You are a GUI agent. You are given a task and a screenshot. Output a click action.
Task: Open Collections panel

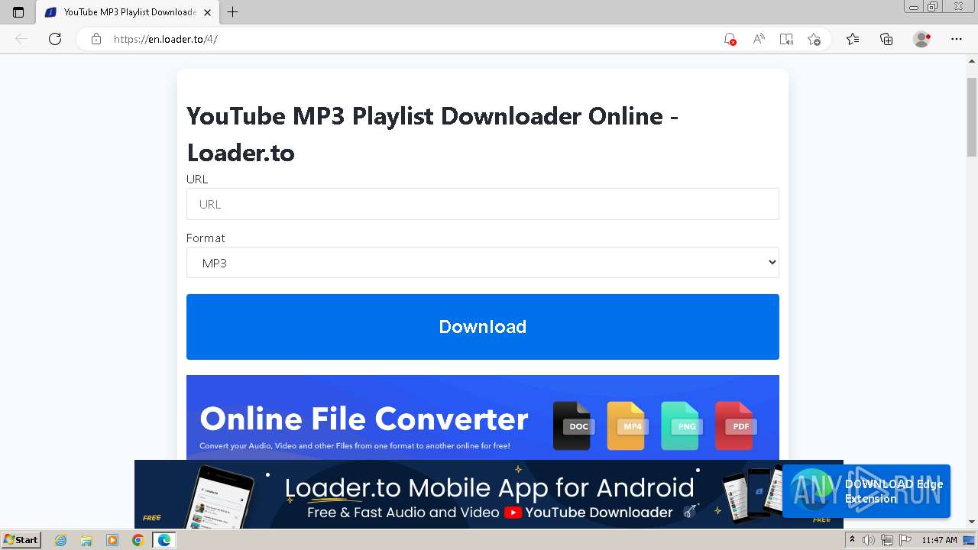886,39
